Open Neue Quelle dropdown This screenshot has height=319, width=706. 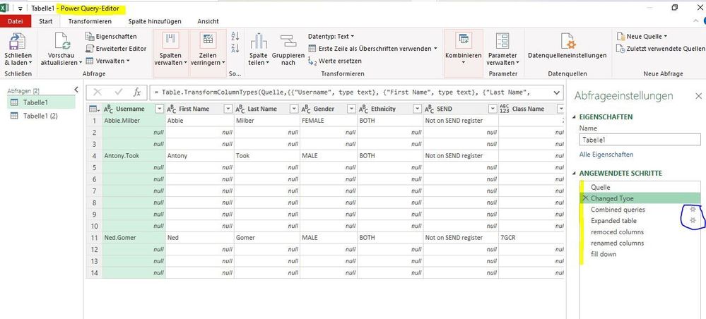tap(642, 37)
